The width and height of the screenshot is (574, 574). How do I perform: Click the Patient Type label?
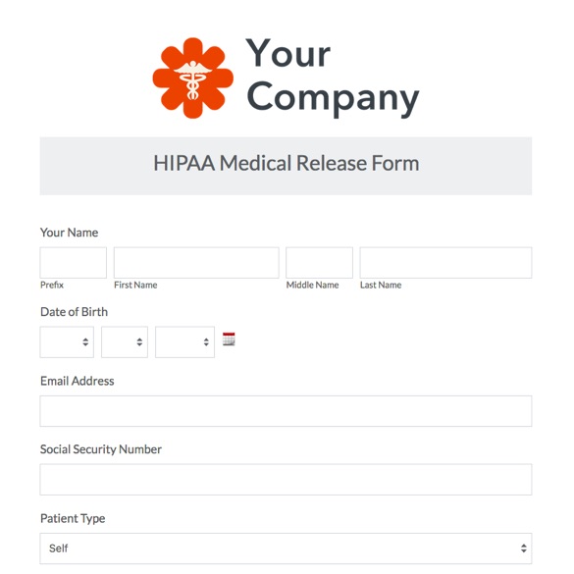click(73, 519)
